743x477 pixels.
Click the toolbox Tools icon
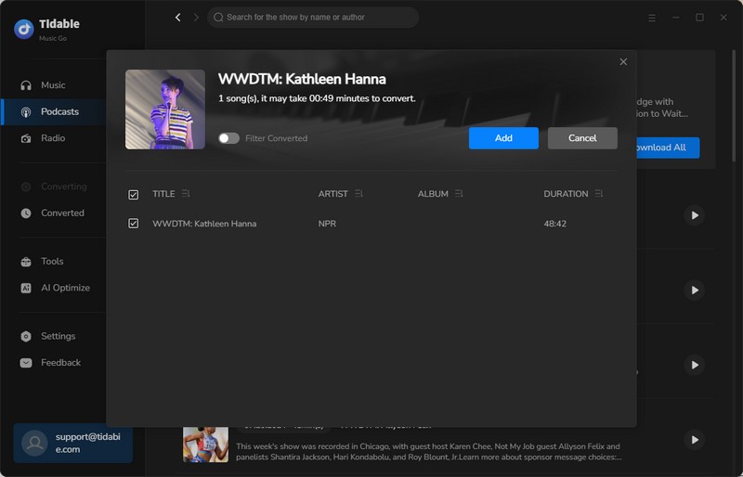(x=26, y=262)
